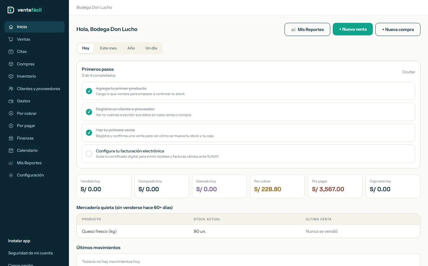This screenshot has height=266, width=428.
Task: Click the 90 un. stock value
Action: pos(200,232)
